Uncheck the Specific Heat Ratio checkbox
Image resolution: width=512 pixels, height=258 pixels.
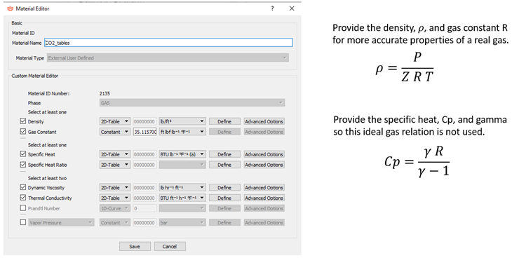coord(23,165)
